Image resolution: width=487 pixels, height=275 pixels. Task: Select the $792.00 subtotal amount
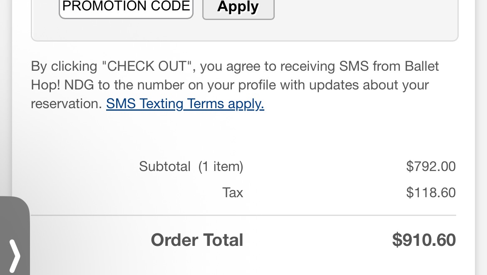point(431,166)
